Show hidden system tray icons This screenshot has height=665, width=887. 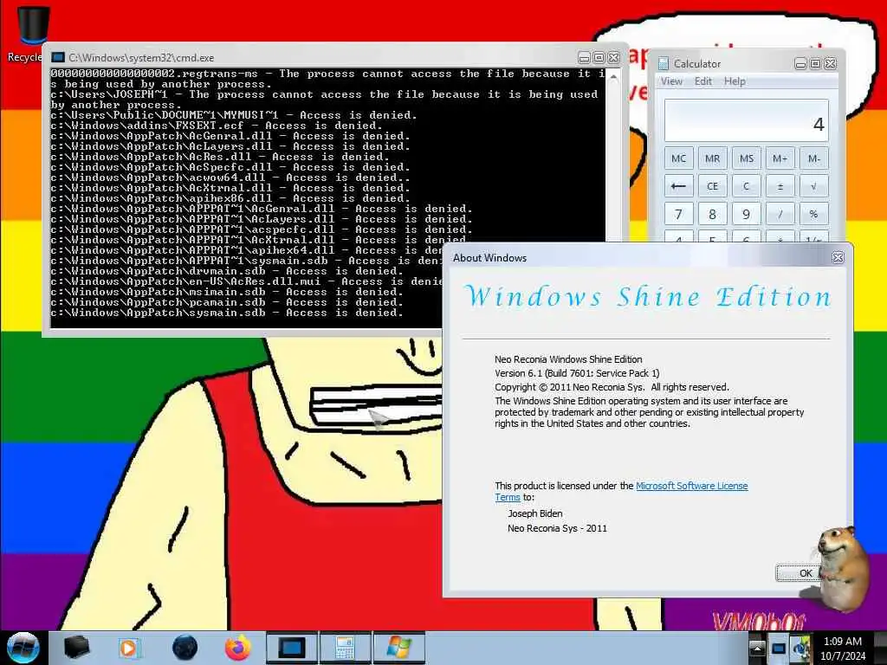click(757, 648)
